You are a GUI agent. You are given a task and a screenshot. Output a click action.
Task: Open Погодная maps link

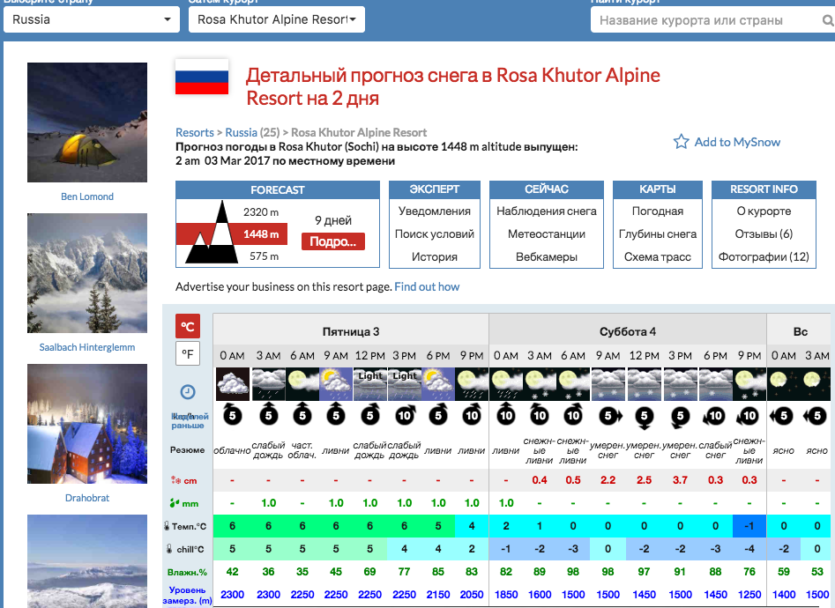pyautogui.click(x=658, y=211)
